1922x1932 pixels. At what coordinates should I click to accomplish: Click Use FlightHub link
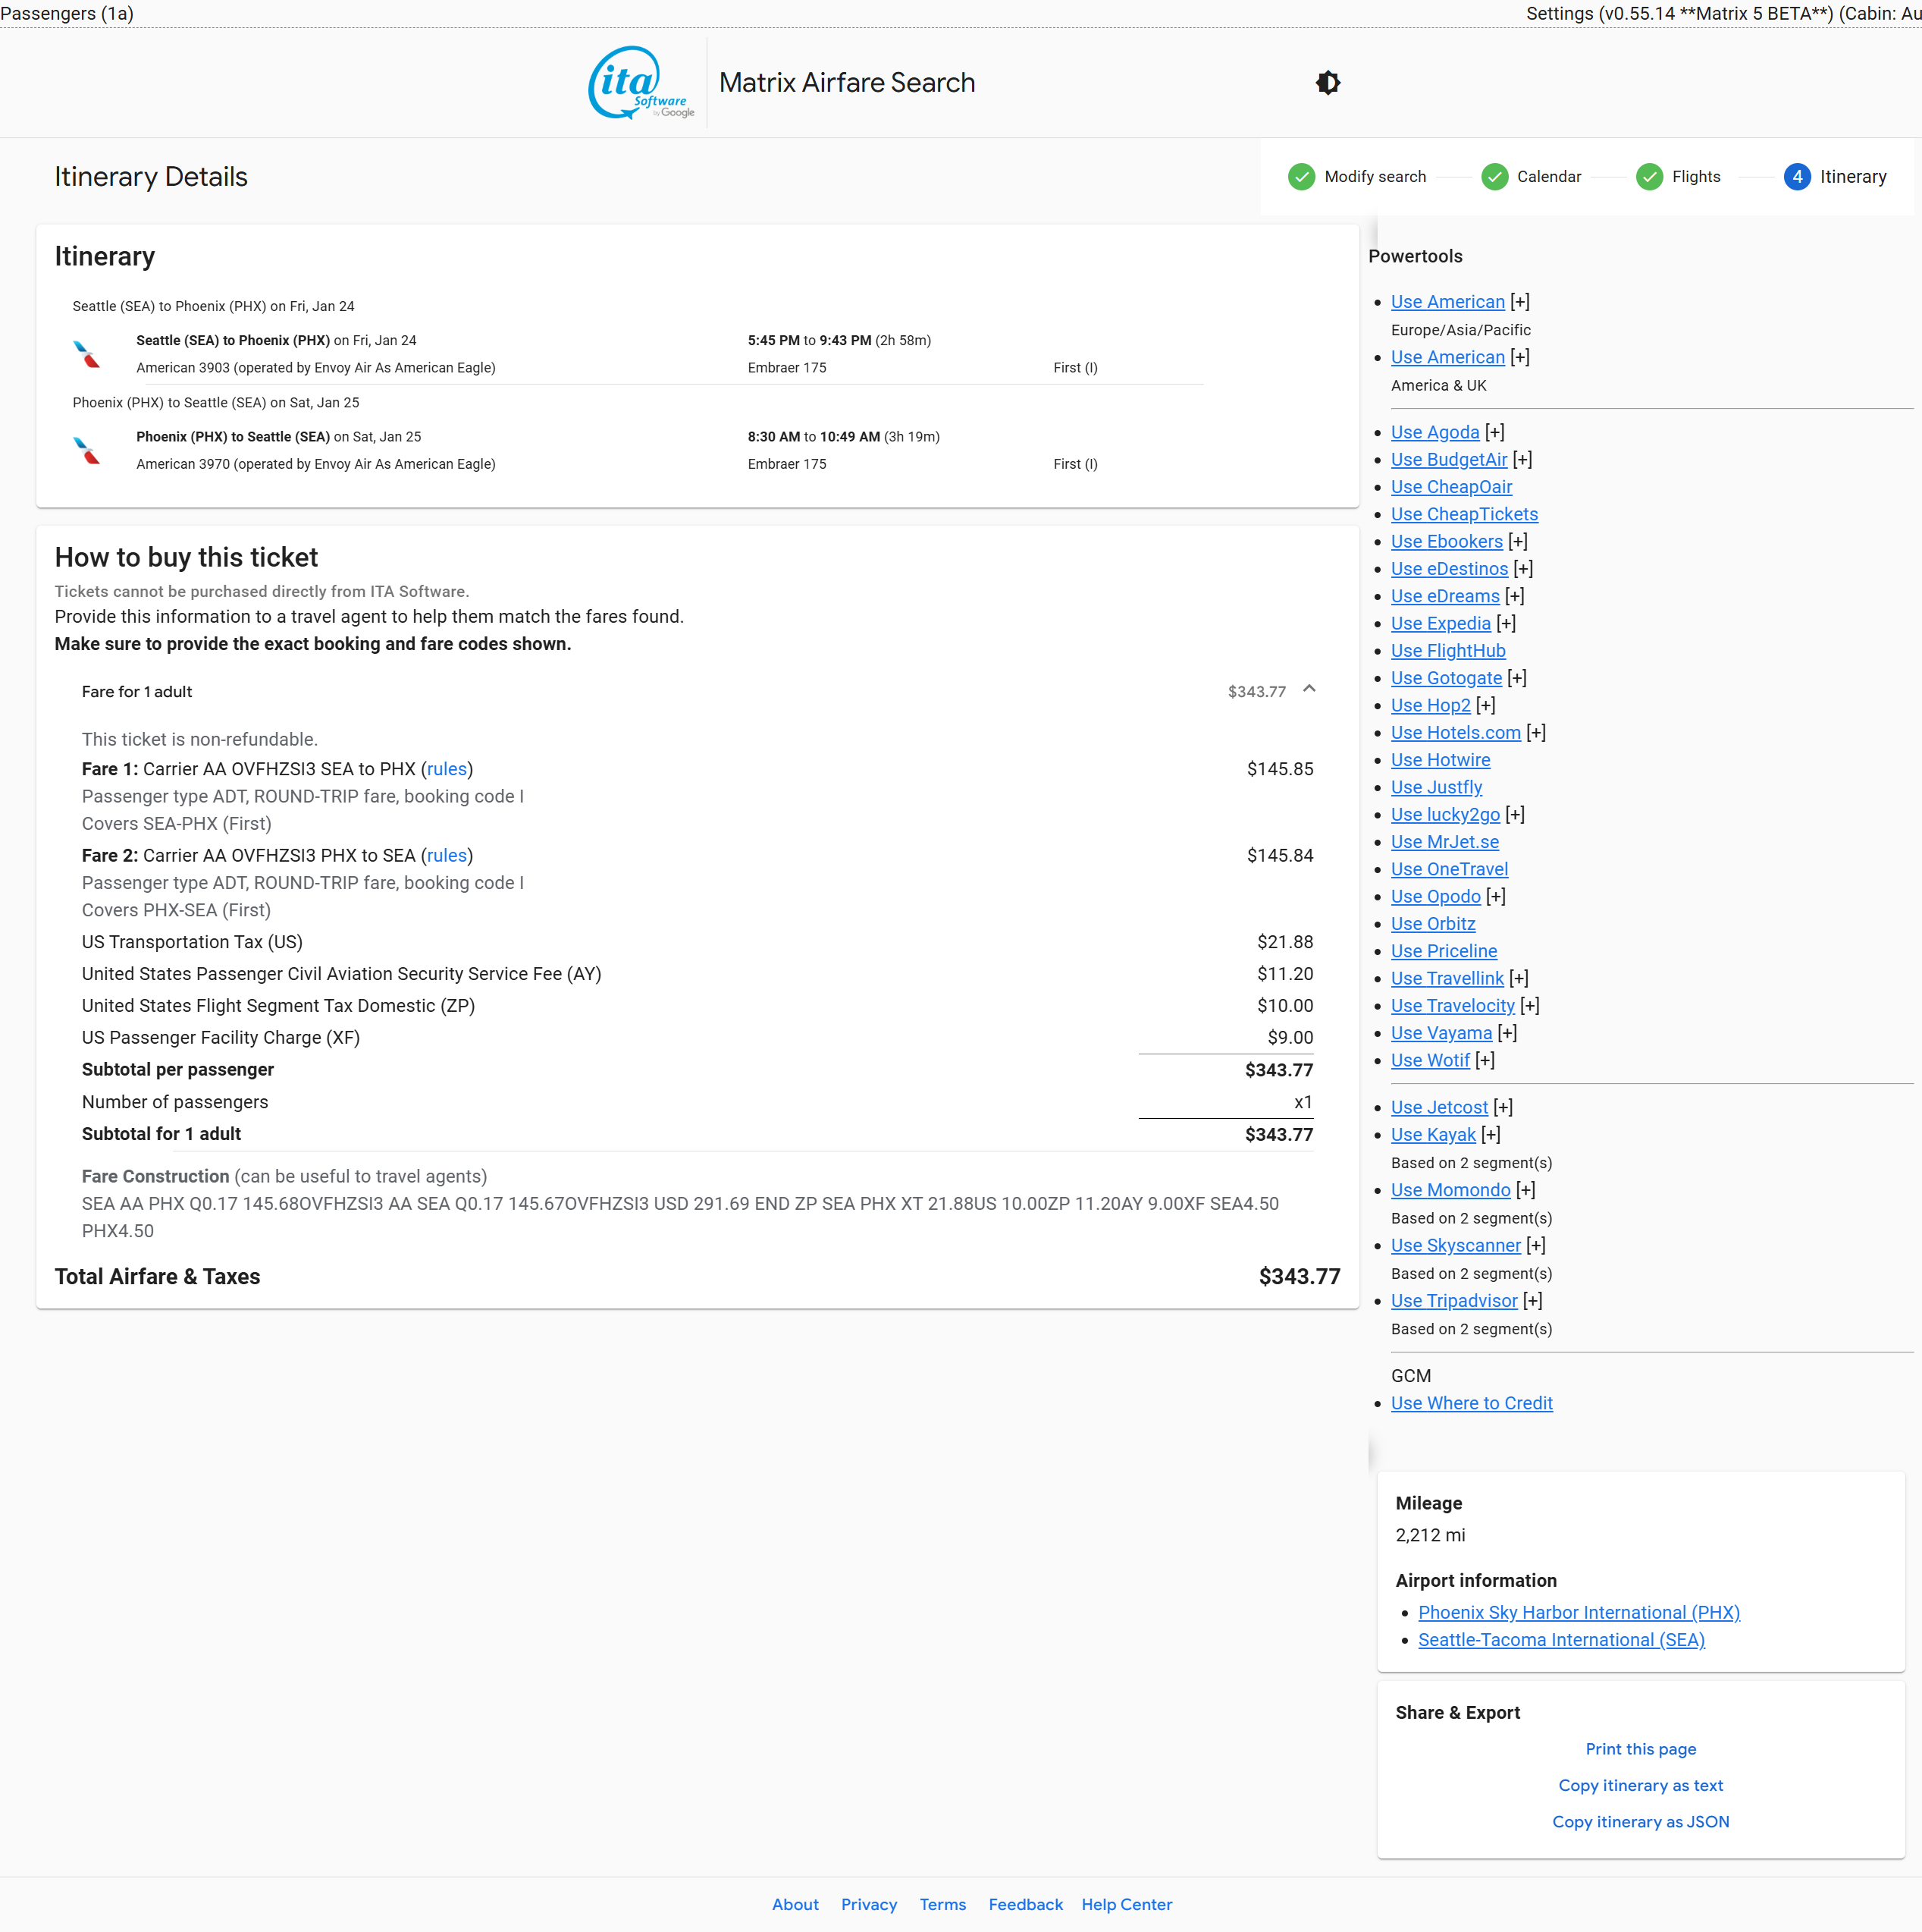(x=1448, y=651)
